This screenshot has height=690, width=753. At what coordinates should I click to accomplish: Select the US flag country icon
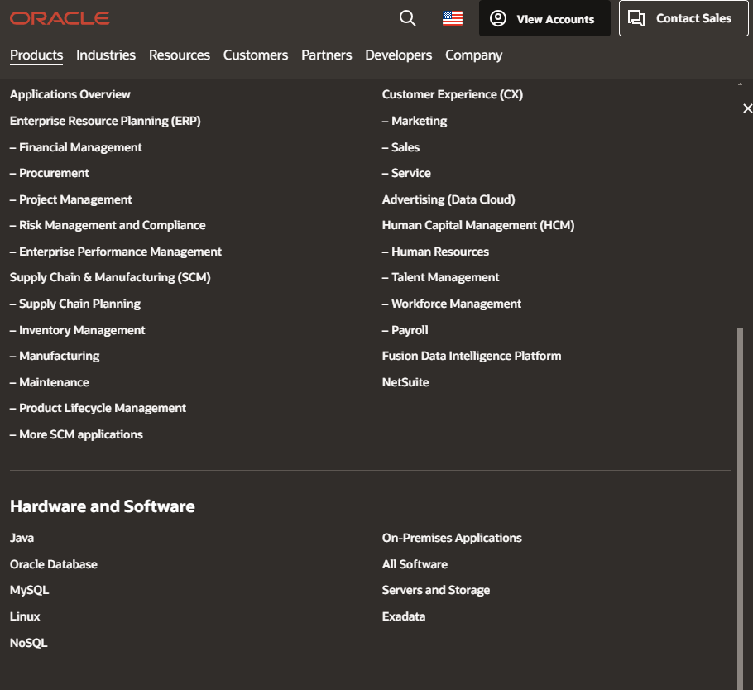pos(453,18)
